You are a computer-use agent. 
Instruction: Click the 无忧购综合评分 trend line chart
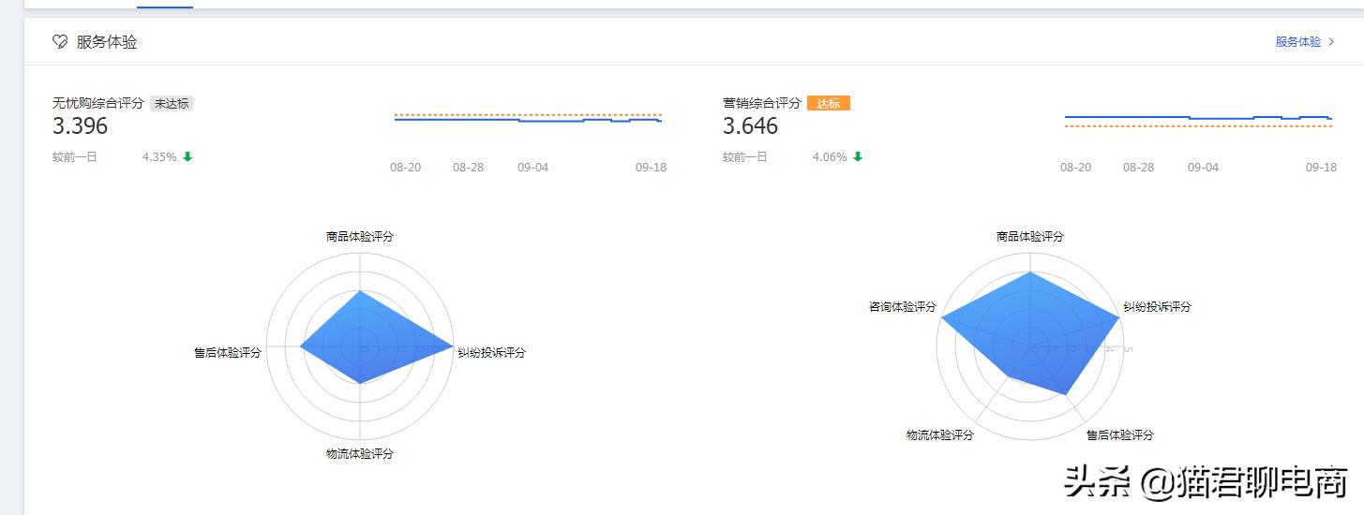point(528,119)
